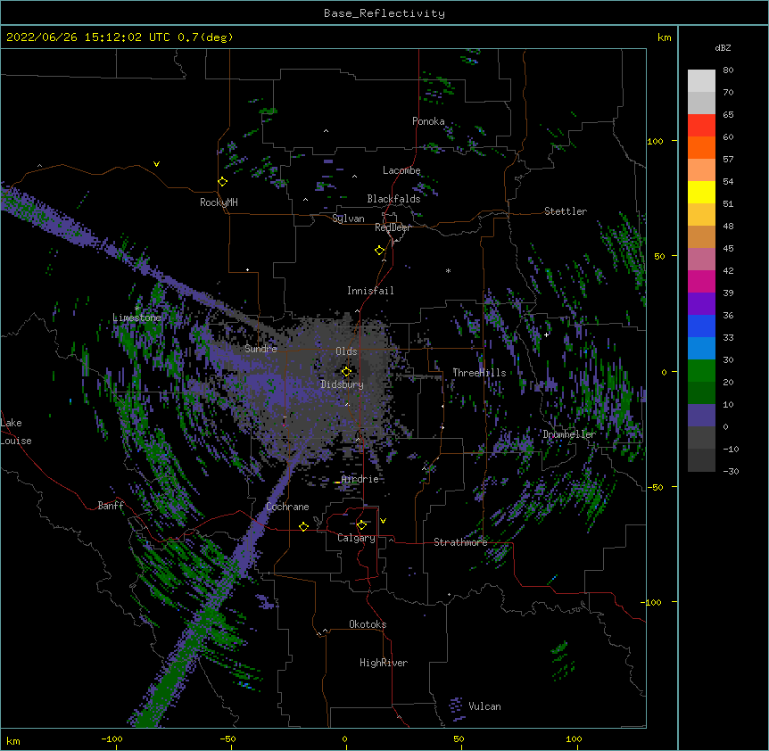Click the yellow marker south of RedDeer

pyautogui.click(x=380, y=251)
